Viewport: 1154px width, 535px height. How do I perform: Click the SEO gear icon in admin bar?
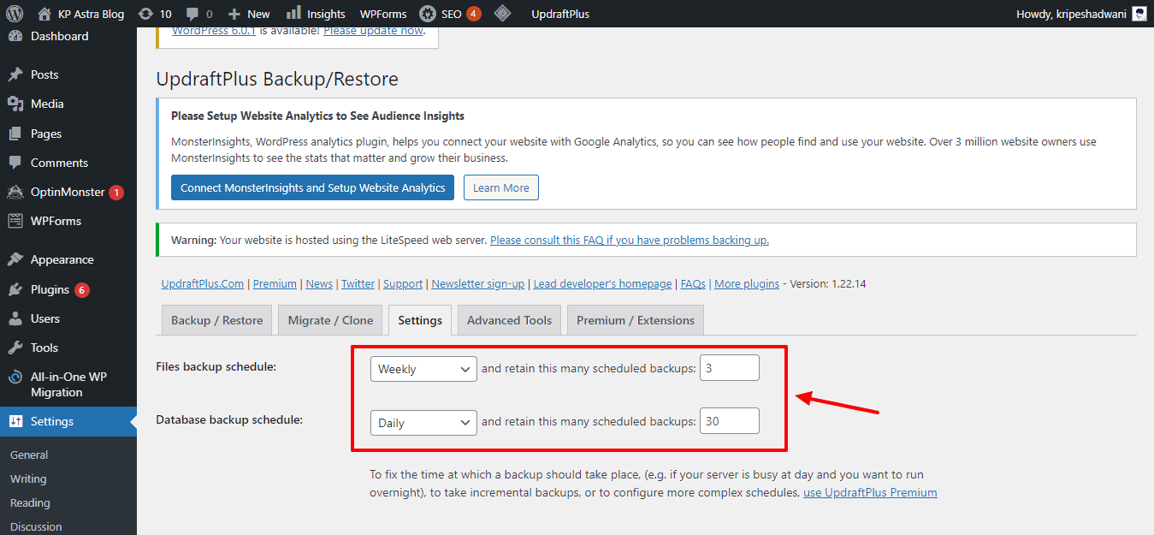(x=427, y=14)
